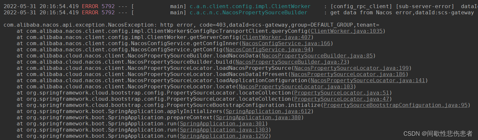Click the NacosException http error 403 message line
Screen dimensions: 478x140
point(191,25)
